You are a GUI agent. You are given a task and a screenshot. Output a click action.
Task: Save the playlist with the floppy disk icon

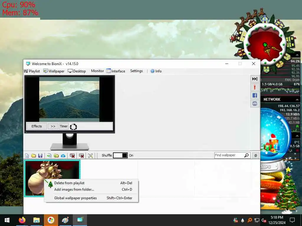(40, 155)
